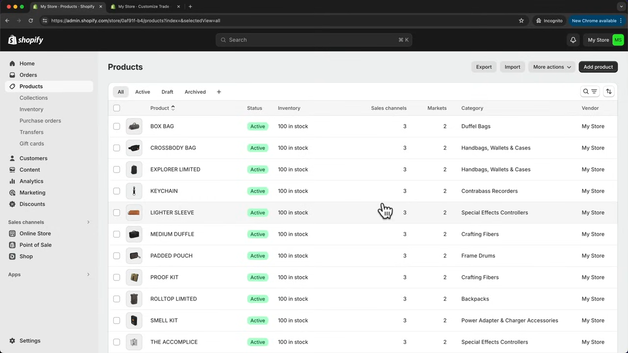Check the LIGHTER SLEEVE row checkbox

tap(116, 213)
